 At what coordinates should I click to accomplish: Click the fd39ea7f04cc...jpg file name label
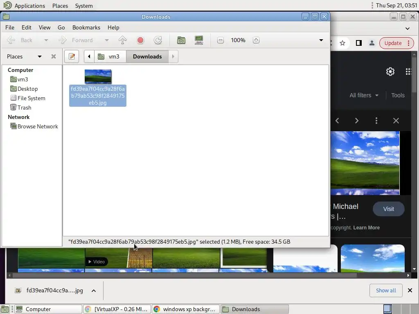pyautogui.click(x=97, y=96)
